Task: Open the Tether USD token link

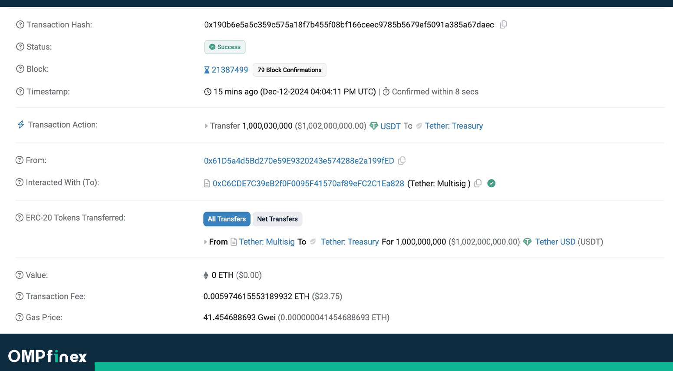Action: point(555,242)
